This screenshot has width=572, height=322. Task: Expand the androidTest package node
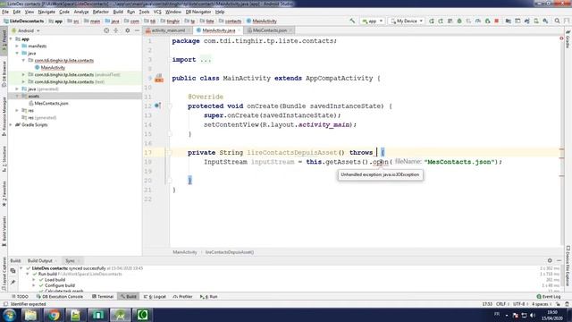point(23,74)
